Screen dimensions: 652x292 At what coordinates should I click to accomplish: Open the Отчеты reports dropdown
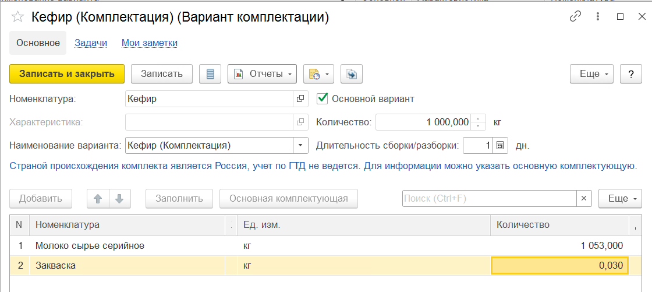[x=262, y=74]
